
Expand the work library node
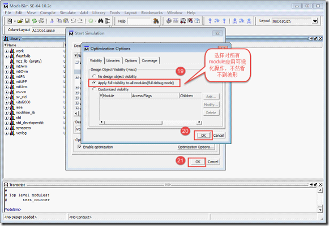point(6,51)
